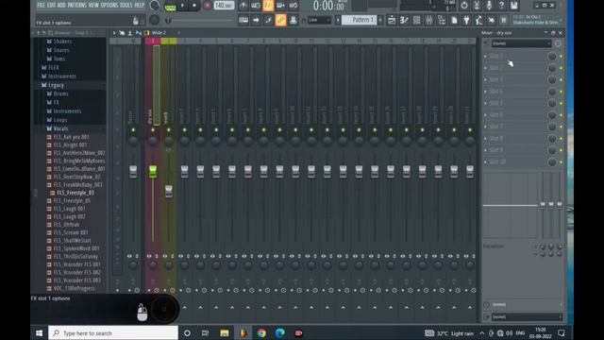Open File Explorer from the taskbar

tap(225, 333)
